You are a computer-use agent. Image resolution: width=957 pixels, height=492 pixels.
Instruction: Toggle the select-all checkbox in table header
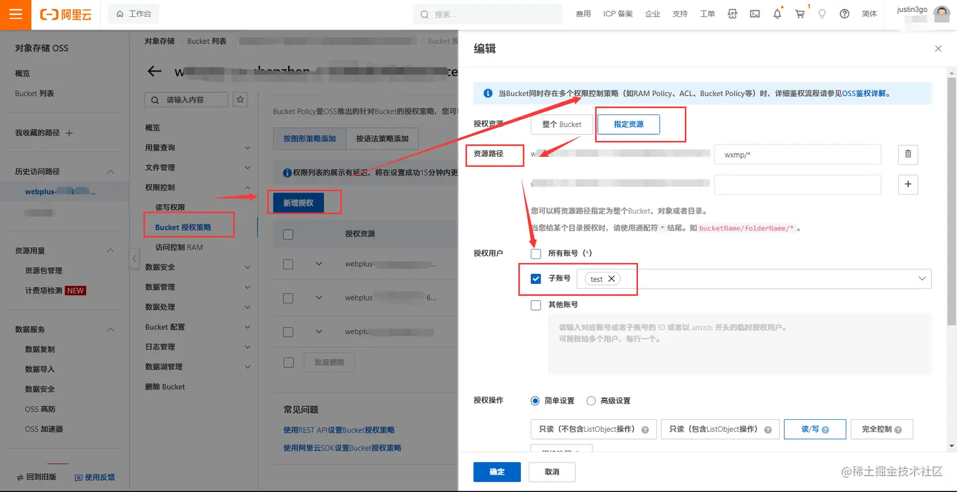tap(288, 234)
